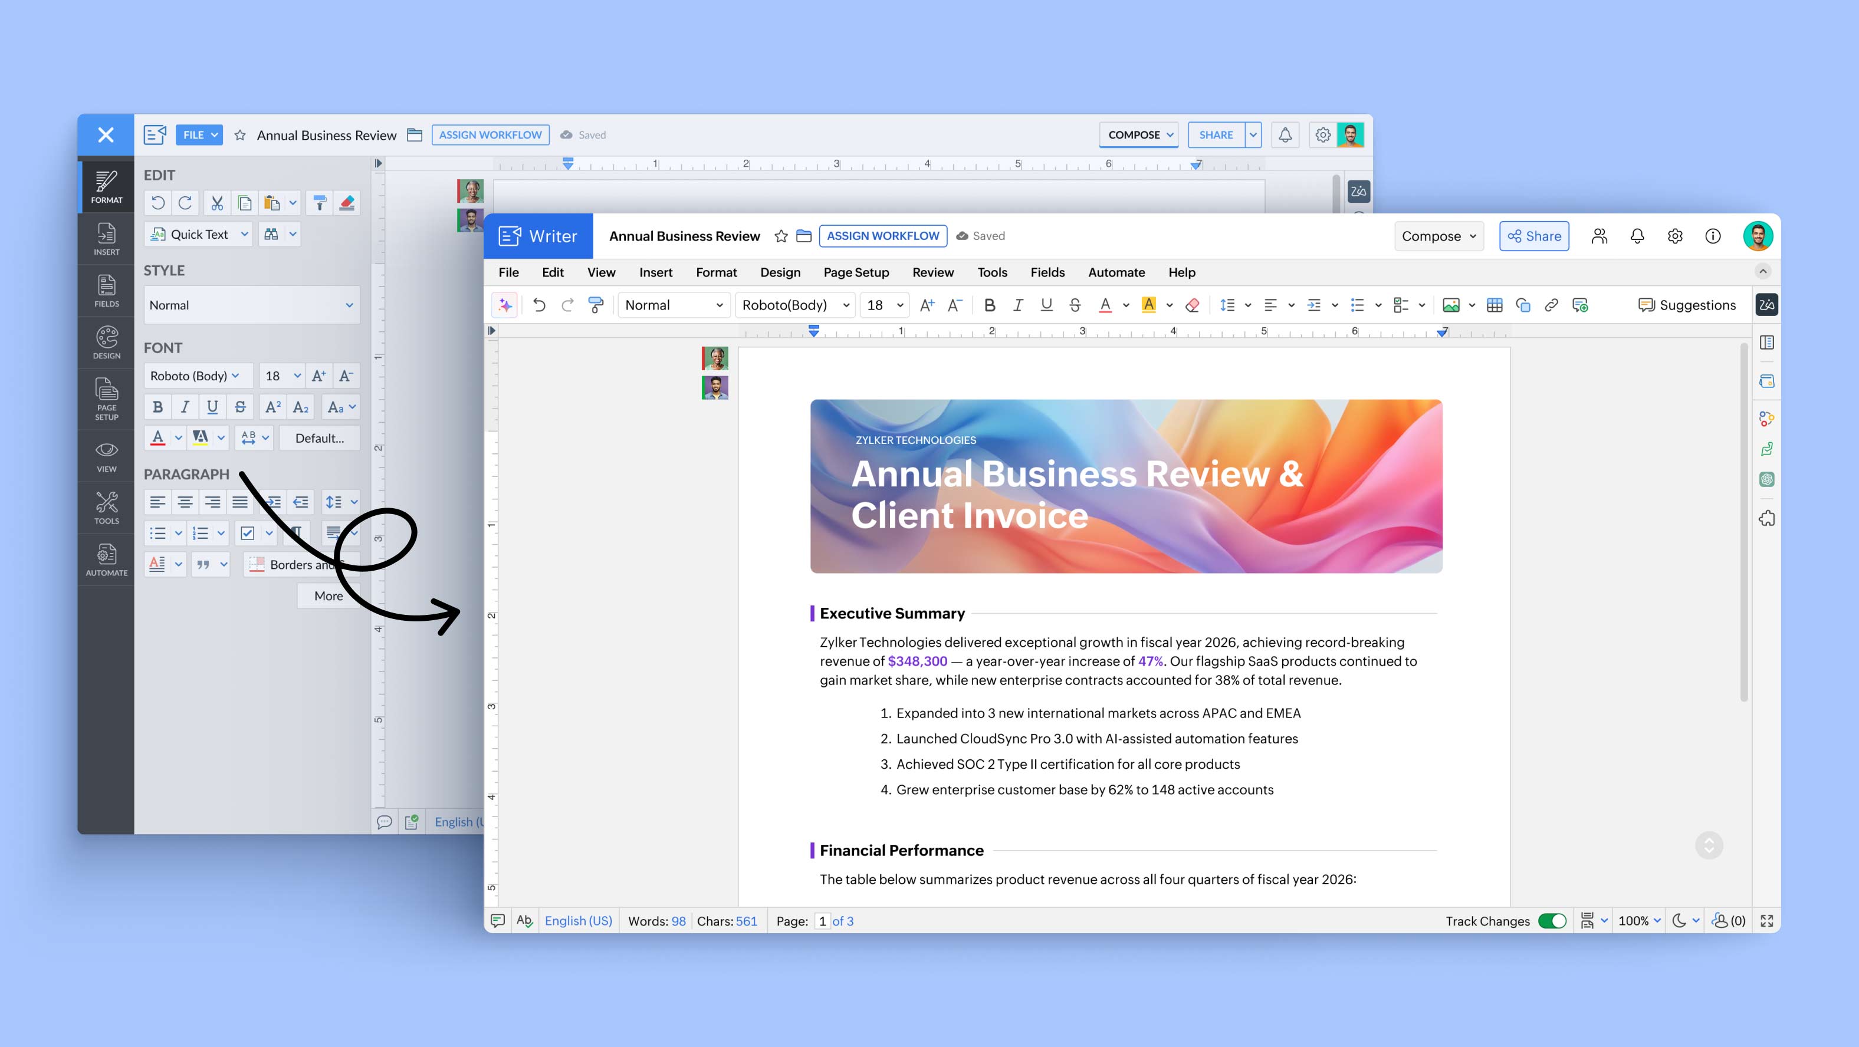Click the AI sparkle assistant icon
The width and height of the screenshot is (1859, 1047).
(505, 305)
